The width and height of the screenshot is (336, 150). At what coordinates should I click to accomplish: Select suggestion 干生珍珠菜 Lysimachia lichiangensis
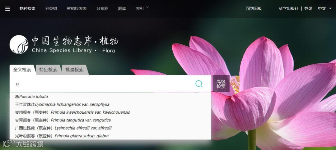pyautogui.click(x=110, y=104)
